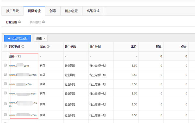
Task: Select the 行业定投 sub-tab
Action: [x=11, y=22]
